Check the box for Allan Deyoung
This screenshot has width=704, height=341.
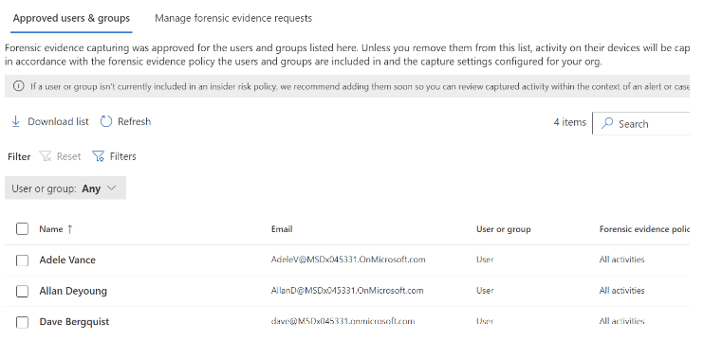[22, 291]
